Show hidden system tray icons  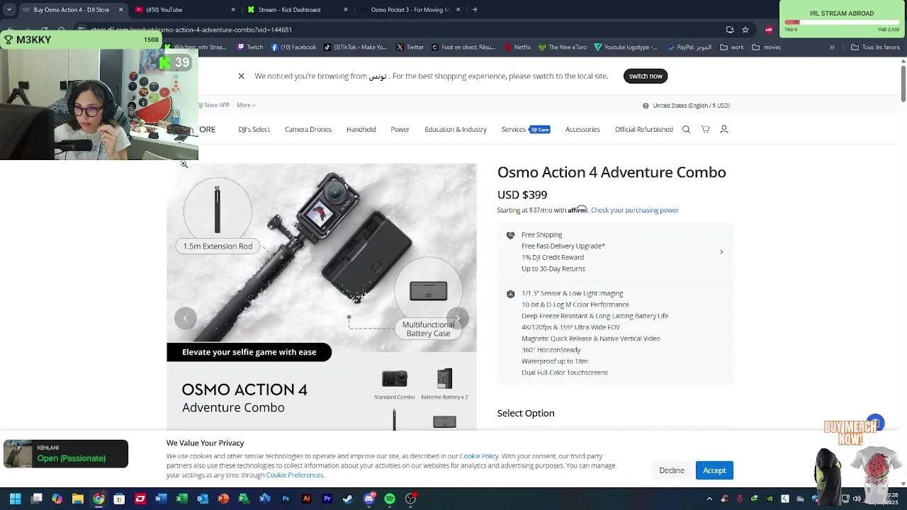709,499
